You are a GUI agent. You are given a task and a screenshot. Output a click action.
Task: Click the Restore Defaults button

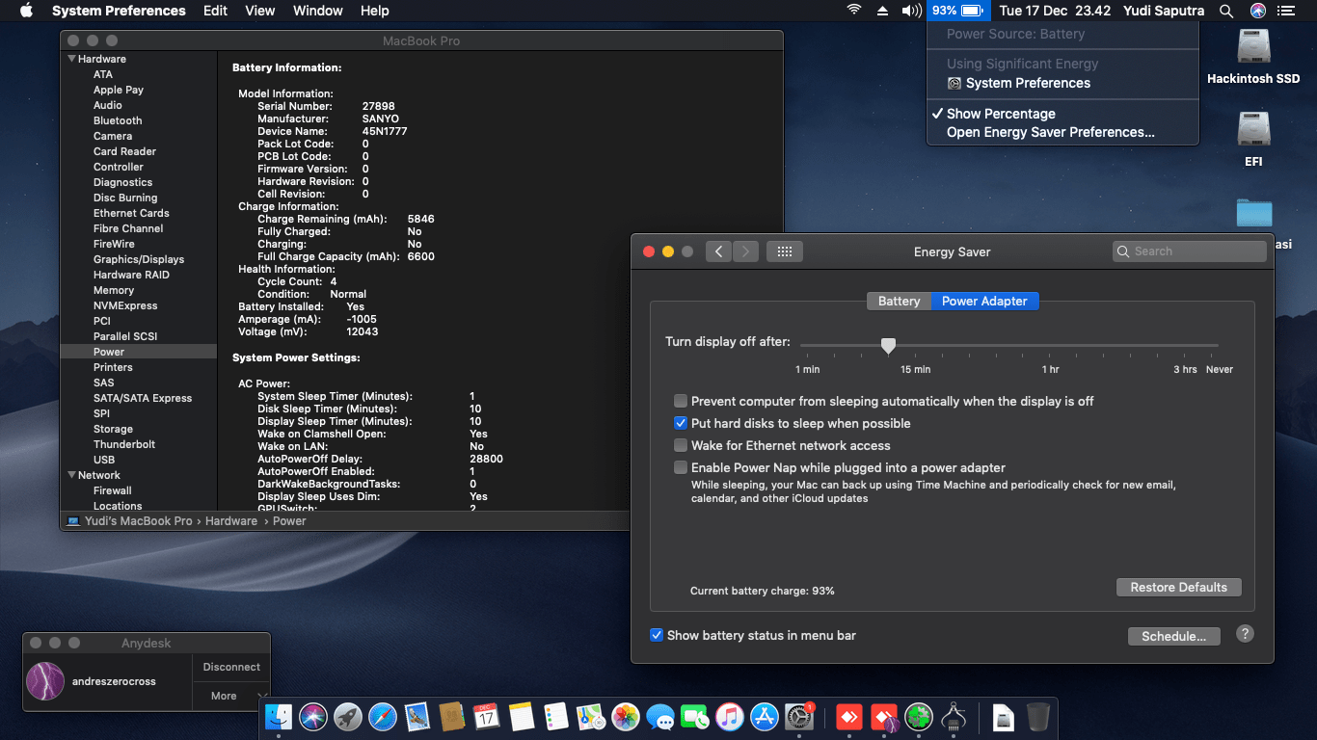(x=1178, y=587)
